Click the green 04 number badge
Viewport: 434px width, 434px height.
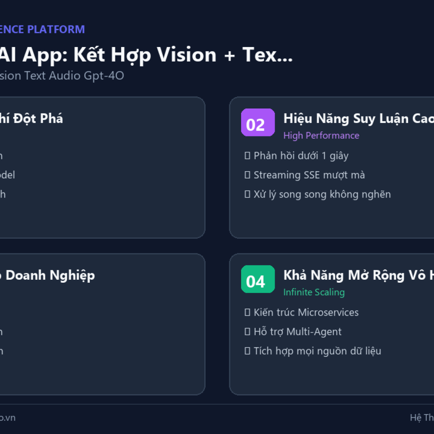point(258,279)
